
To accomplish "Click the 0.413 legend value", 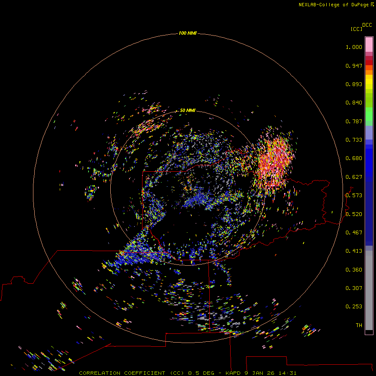I will point(354,251).
